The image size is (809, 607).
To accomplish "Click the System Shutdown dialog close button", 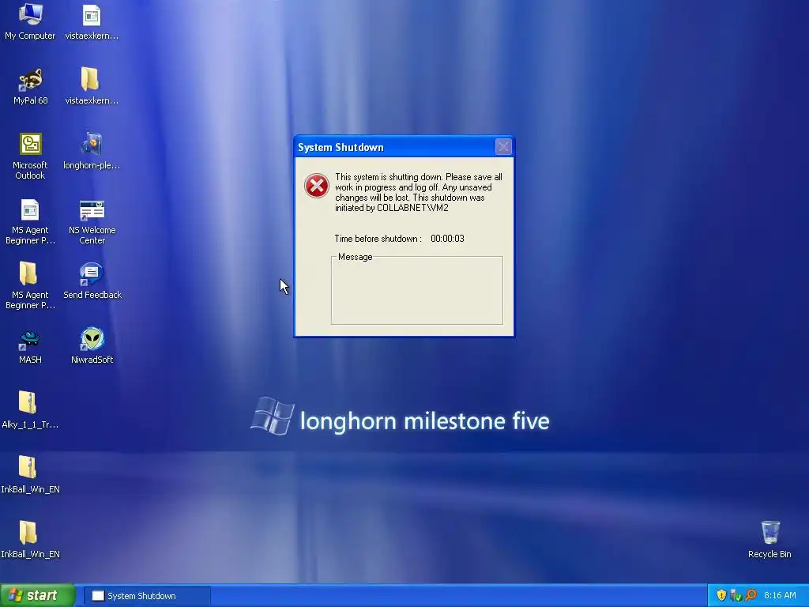I will coord(503,147).
